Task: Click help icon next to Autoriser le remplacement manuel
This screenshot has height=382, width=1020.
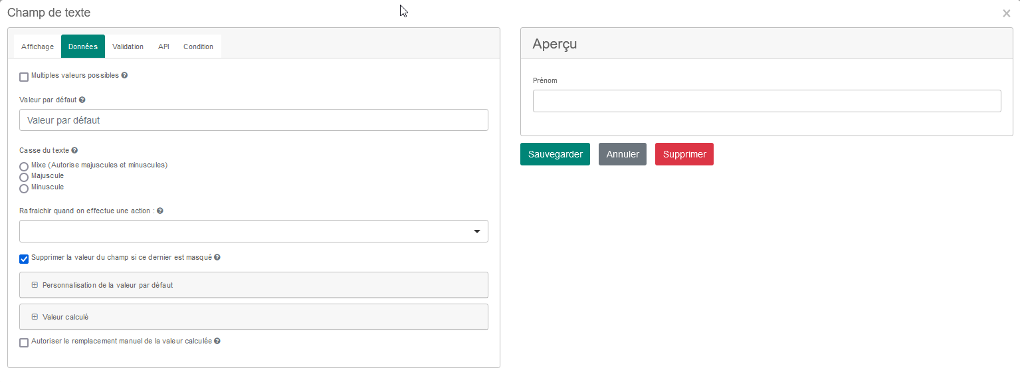Action: [217, 341]
